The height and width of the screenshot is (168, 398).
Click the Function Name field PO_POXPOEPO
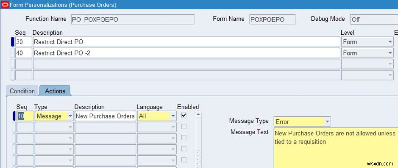tap(133, 19)
